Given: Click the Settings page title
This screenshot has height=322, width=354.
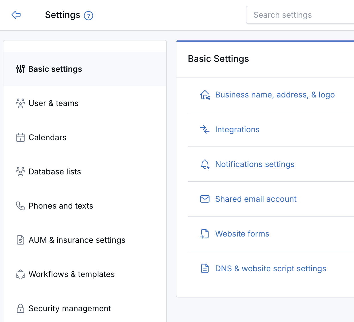Looking at the screenshot, I should click(x=63, y=15).
